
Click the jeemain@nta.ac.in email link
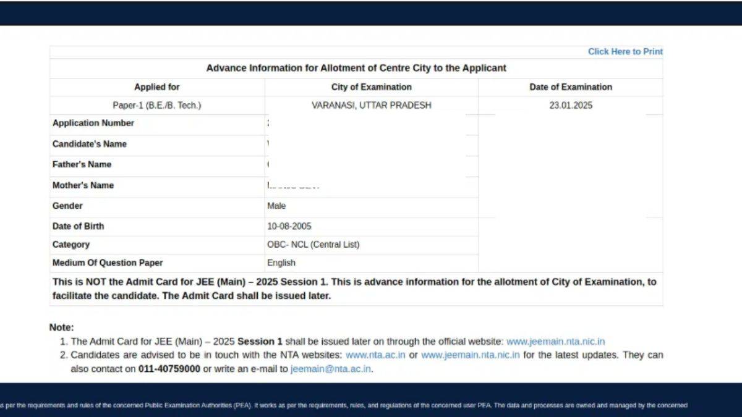[x=329, y=368]
